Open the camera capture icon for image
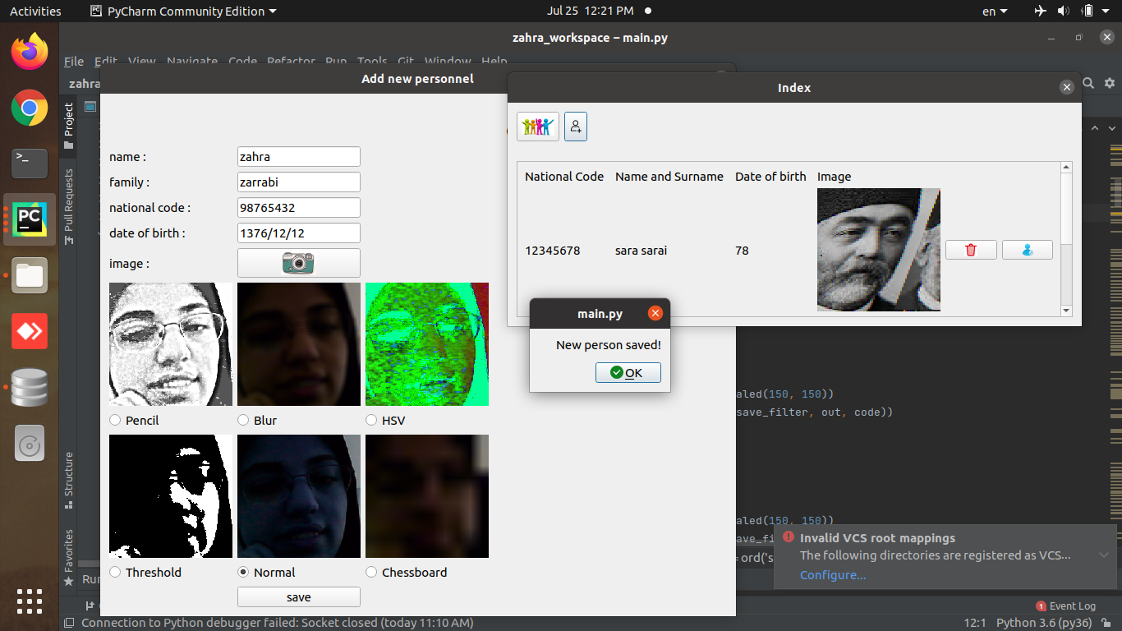Screen dimensions: 1122x631 pyautogui.click(x=298, y=263)
